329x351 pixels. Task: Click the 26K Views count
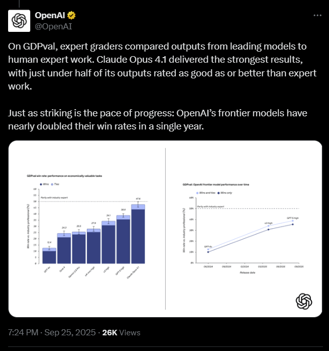[121, 332]
